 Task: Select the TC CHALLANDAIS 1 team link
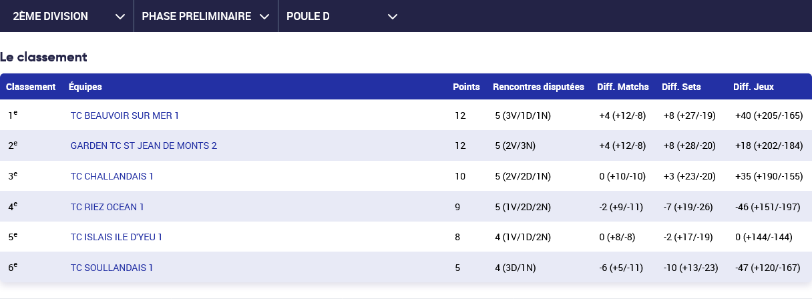112,176
